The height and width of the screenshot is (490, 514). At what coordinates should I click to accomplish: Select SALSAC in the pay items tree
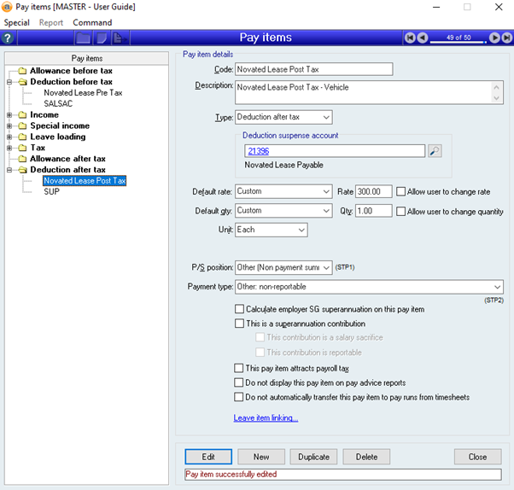[58, 103]
